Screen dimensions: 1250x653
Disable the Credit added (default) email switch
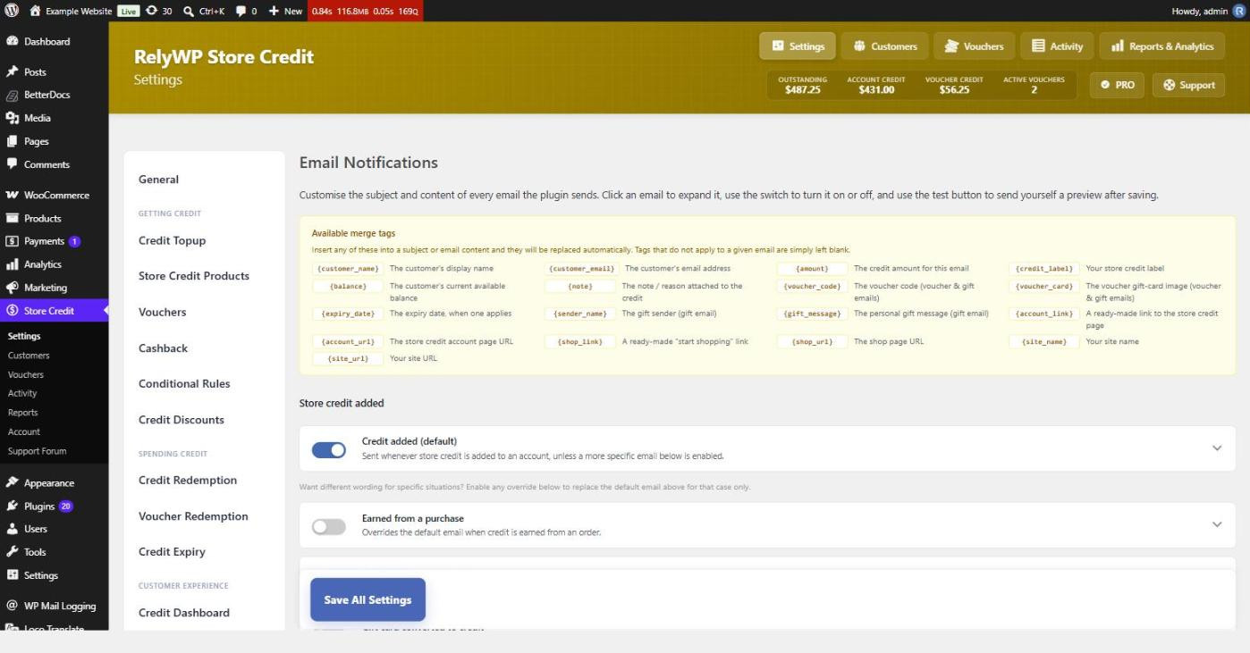(328, 450)
